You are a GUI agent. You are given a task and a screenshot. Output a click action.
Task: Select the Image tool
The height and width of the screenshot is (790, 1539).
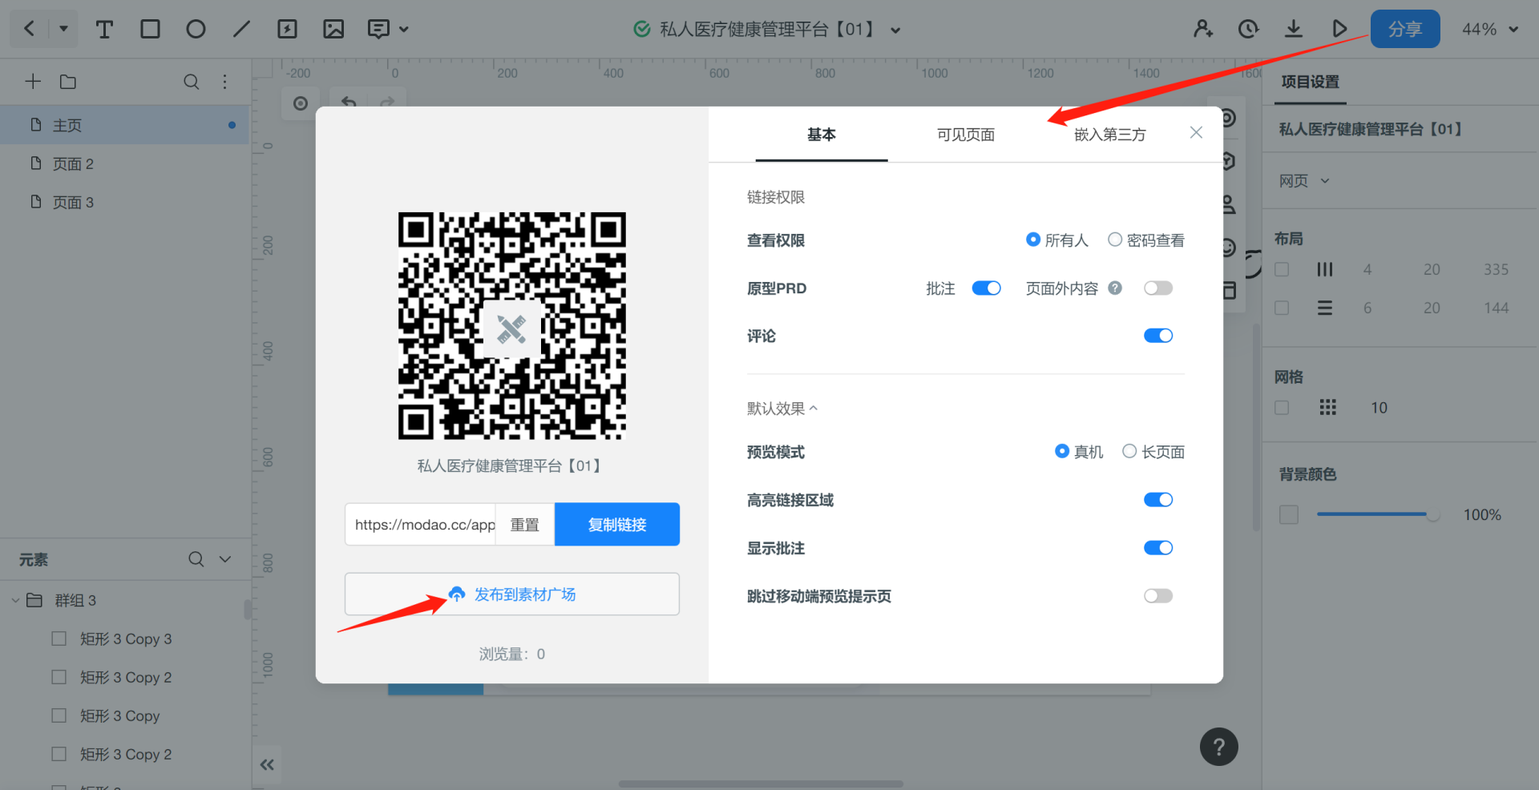pyautogui.click(x=333, y=30)
